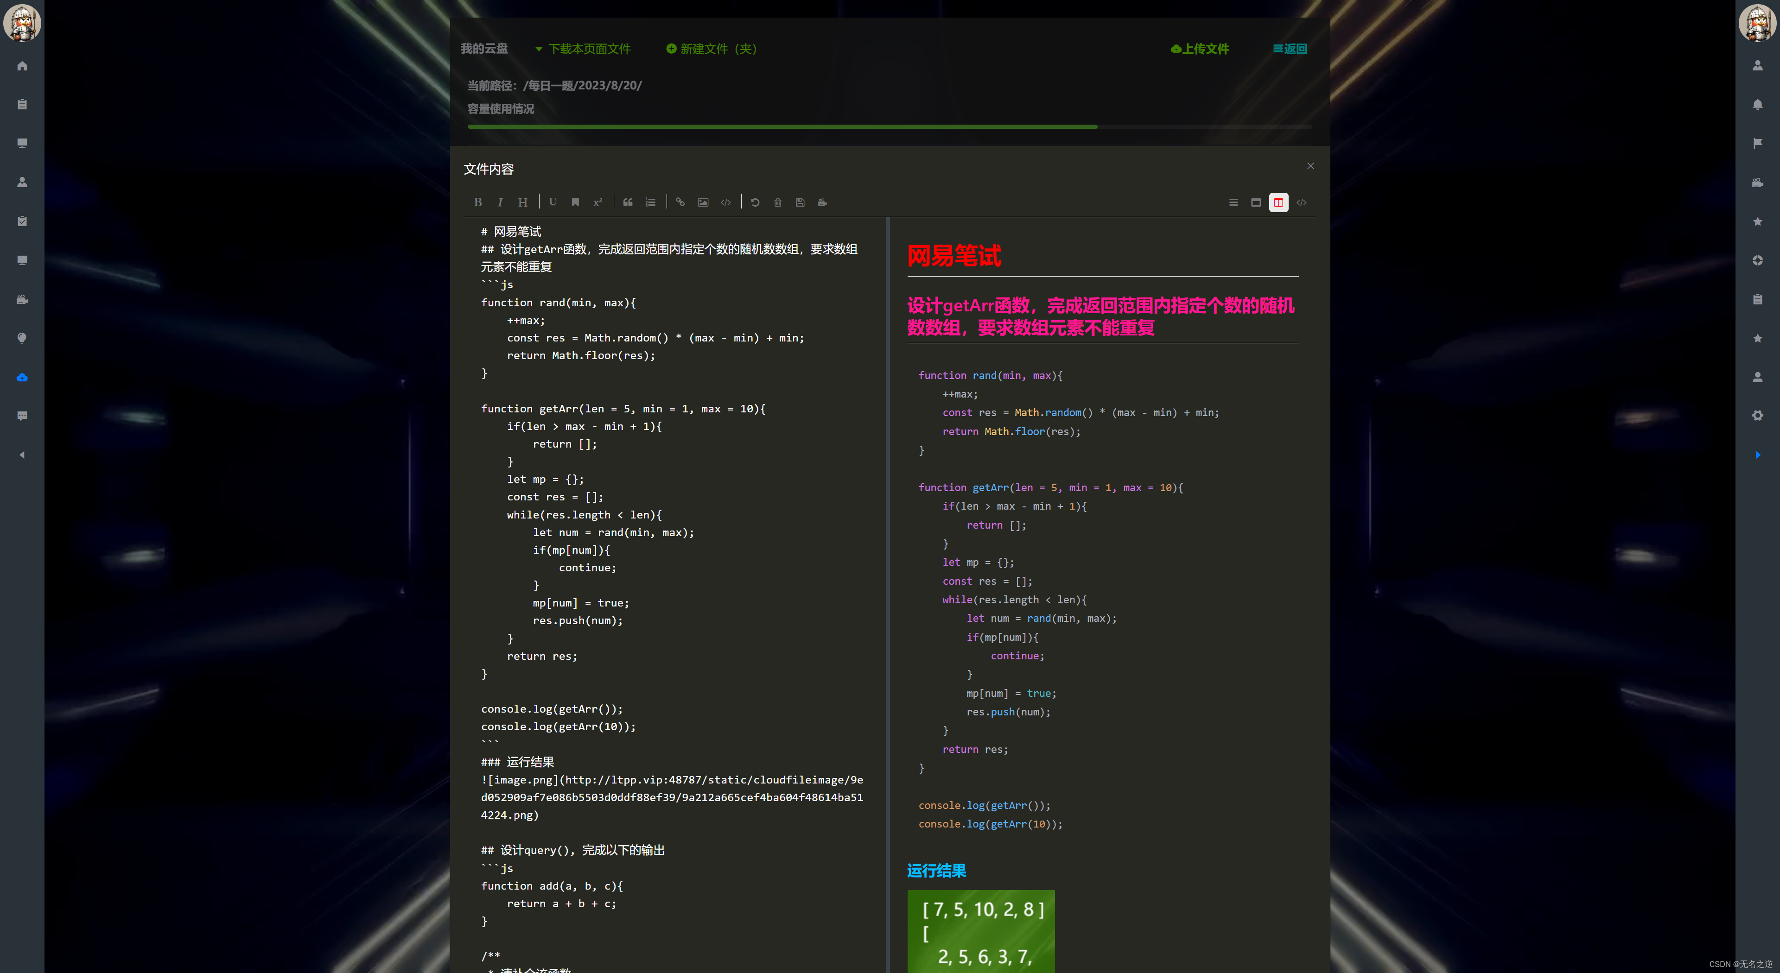Screen dimensions: 1780x973
Task: Insert an image with the picture icon
Action: pyautogui.click(x=703, y=202)
